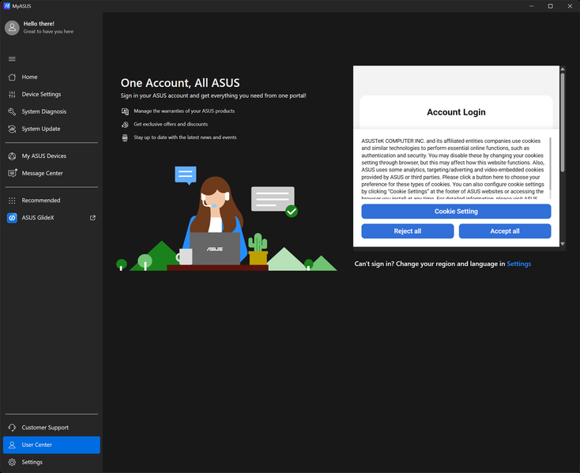The height and width of the screenshot is (473, 580).
Task: Click the Cookie Setting button
Action: point(456,212)
